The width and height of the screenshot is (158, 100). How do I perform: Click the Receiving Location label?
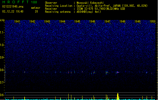pos(59,6)
